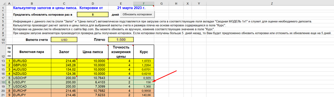
Task: Select column header E
Action: tap(121, 3)
